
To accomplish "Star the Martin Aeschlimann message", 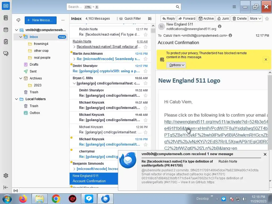I will coord(146,59).
